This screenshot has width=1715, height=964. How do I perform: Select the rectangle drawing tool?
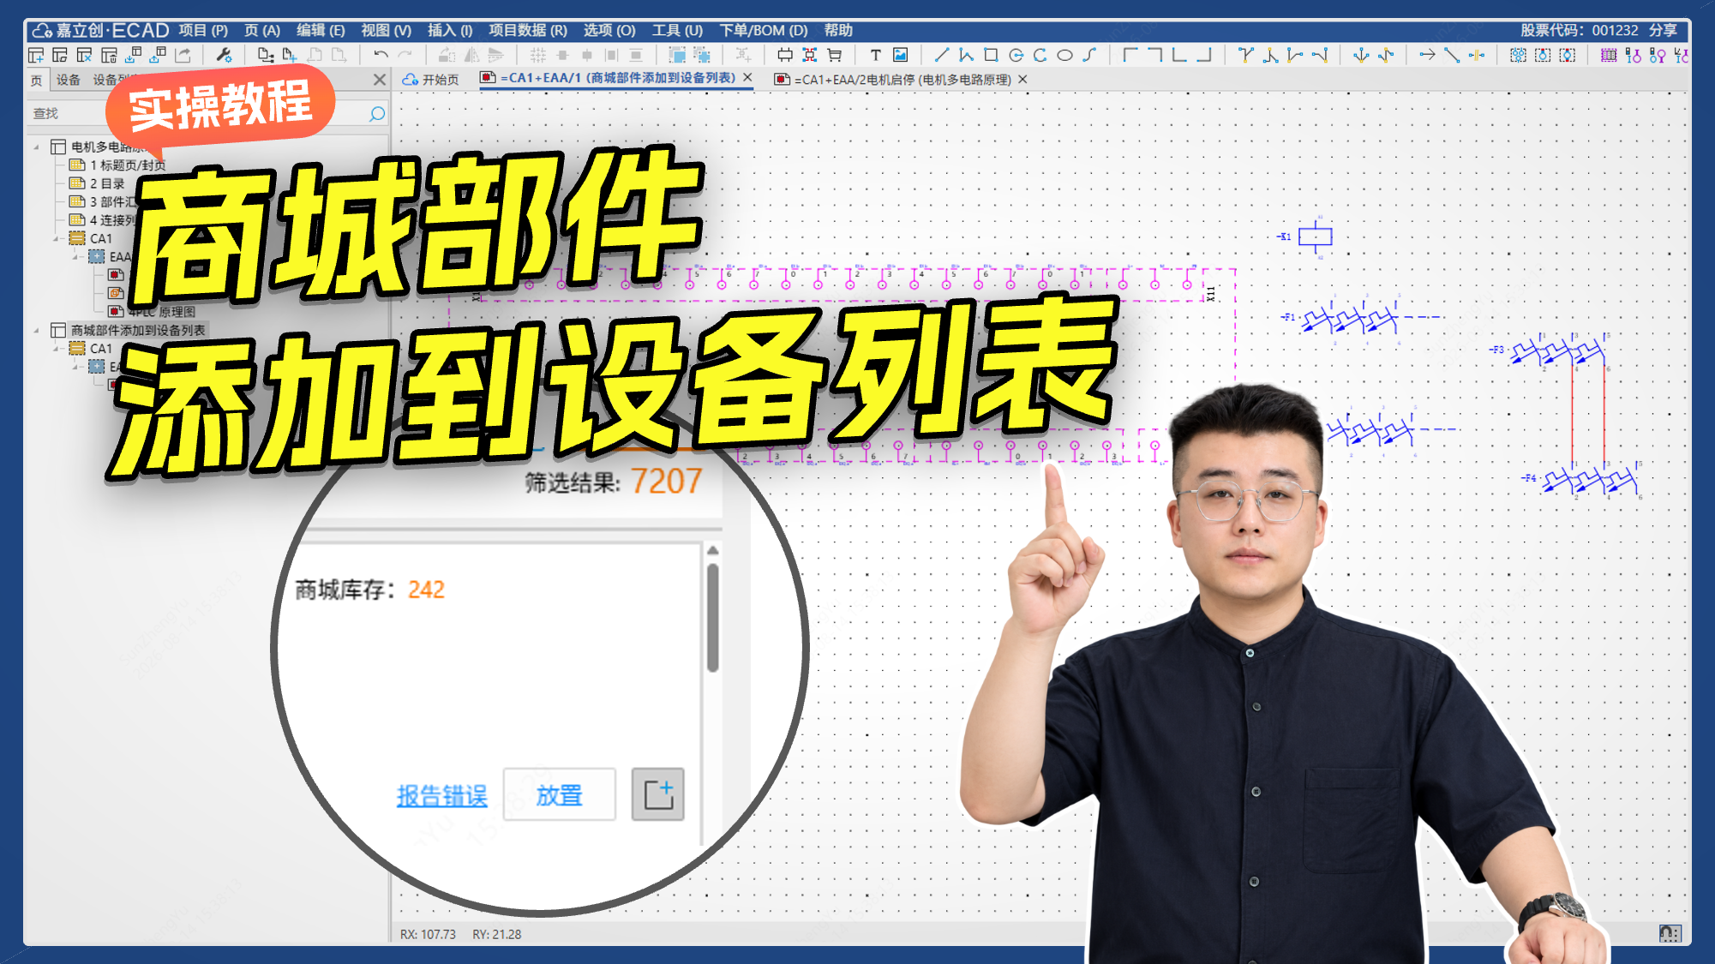991,55
